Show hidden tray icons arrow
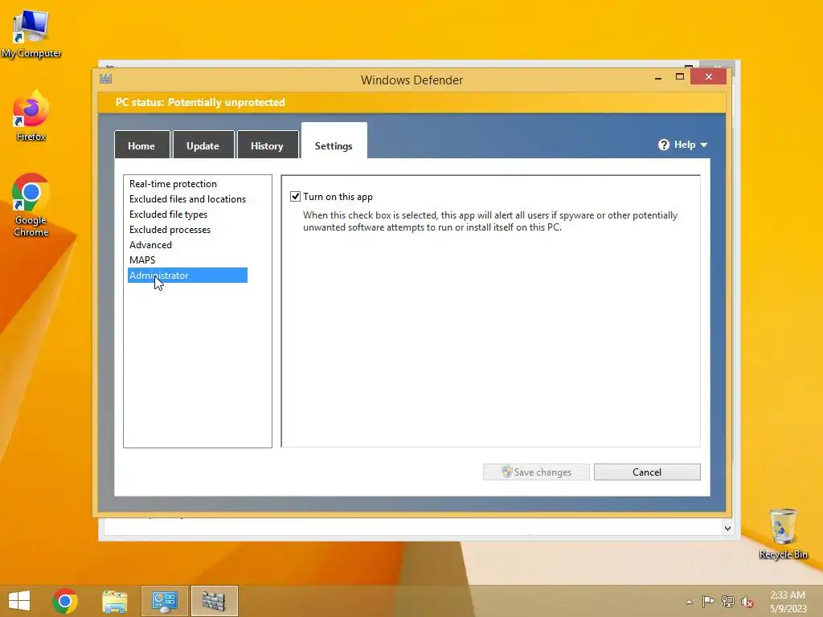 689,602
